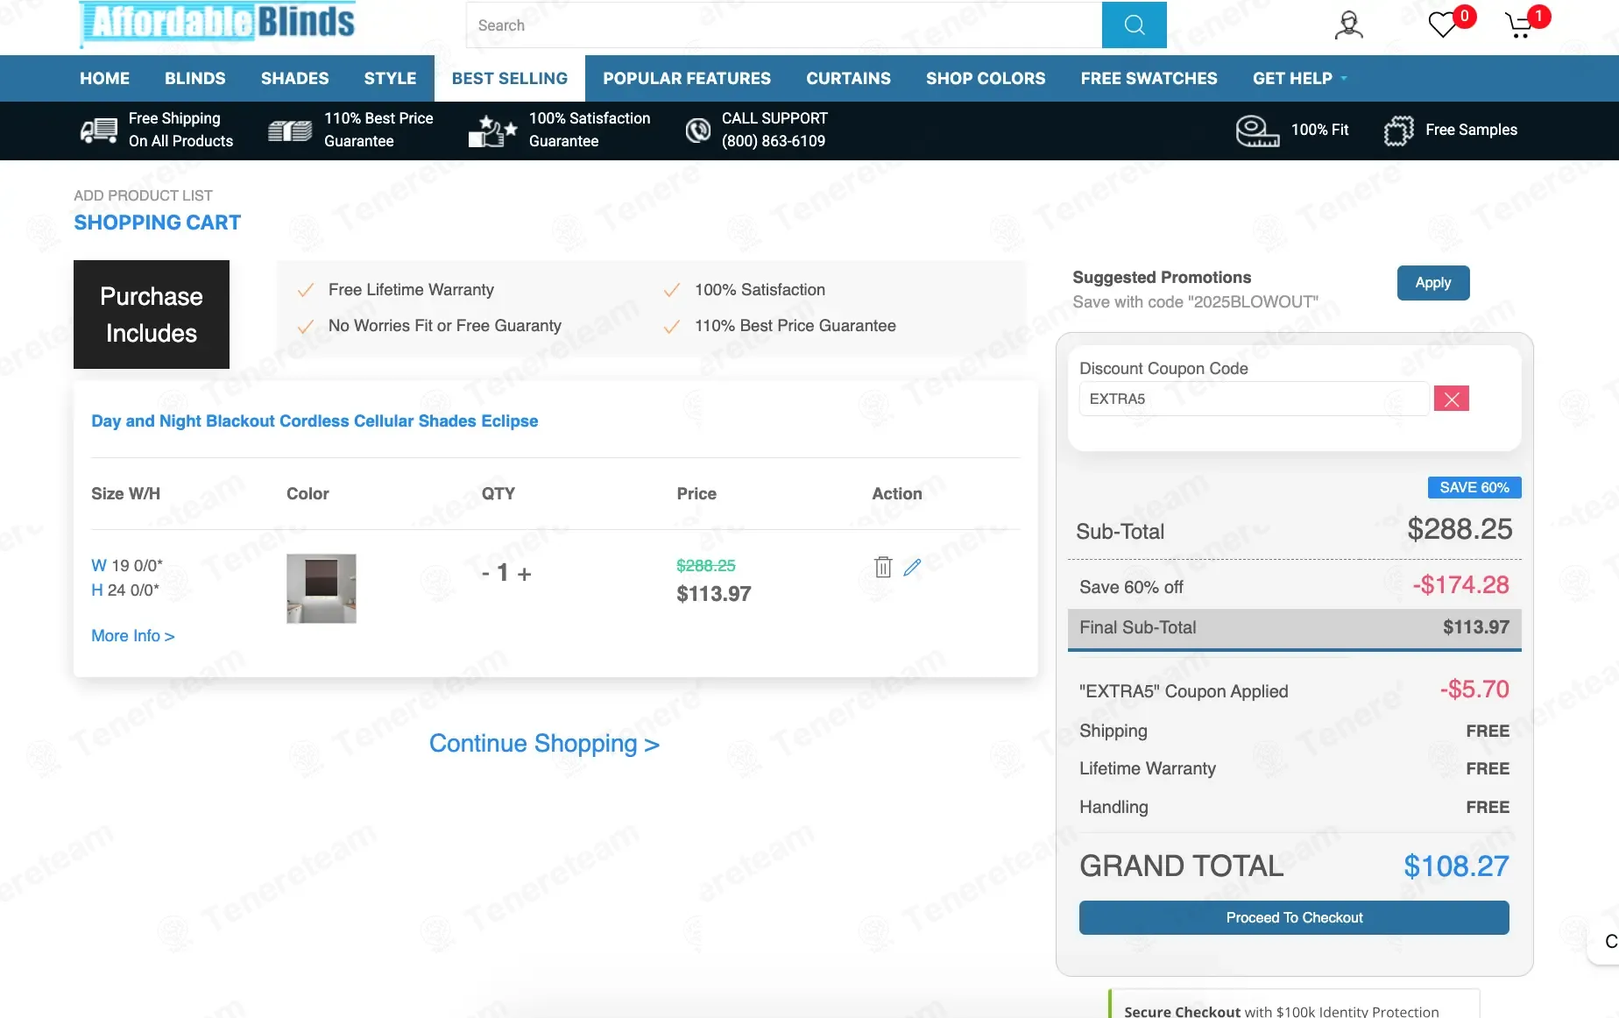Click the AffordableBlinds logo
Image resolution: width=1619 pixels, height=1018 pixels.
(x=217, y=22)
